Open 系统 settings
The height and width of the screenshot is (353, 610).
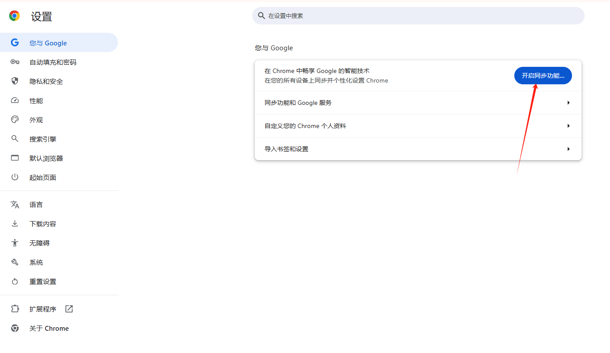59,262
